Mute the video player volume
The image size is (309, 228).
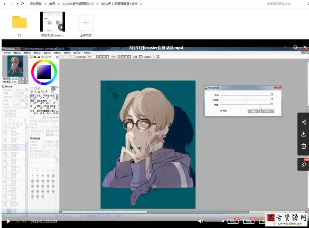point(200,221)
